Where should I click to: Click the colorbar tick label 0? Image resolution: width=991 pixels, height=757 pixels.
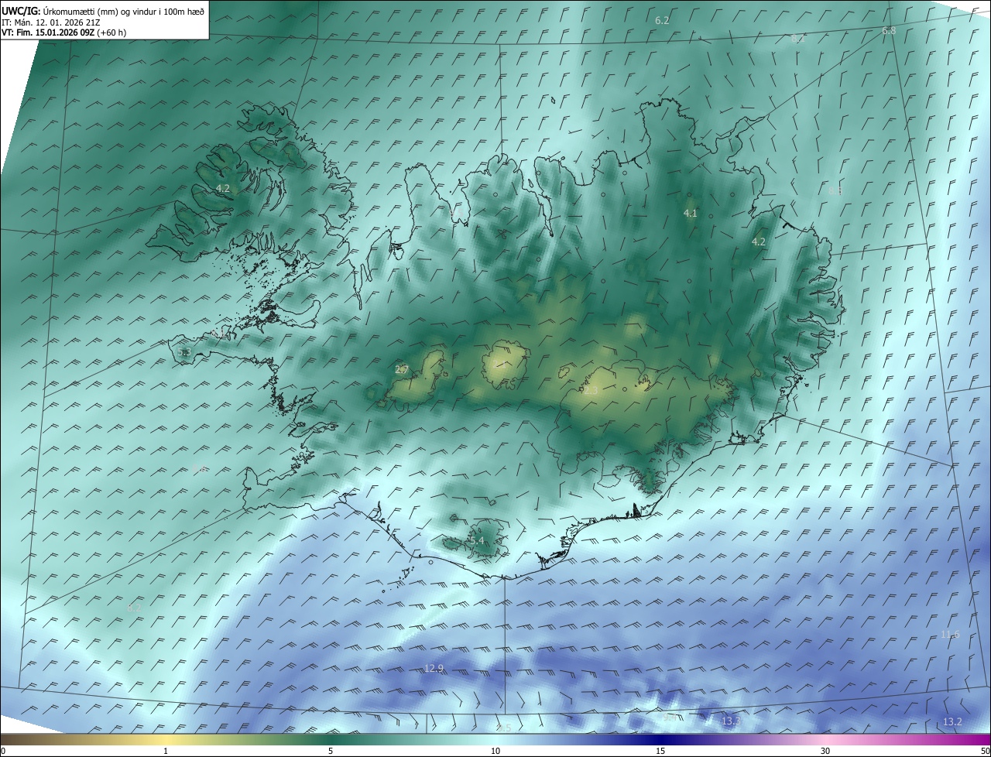(x=3, y=751)
